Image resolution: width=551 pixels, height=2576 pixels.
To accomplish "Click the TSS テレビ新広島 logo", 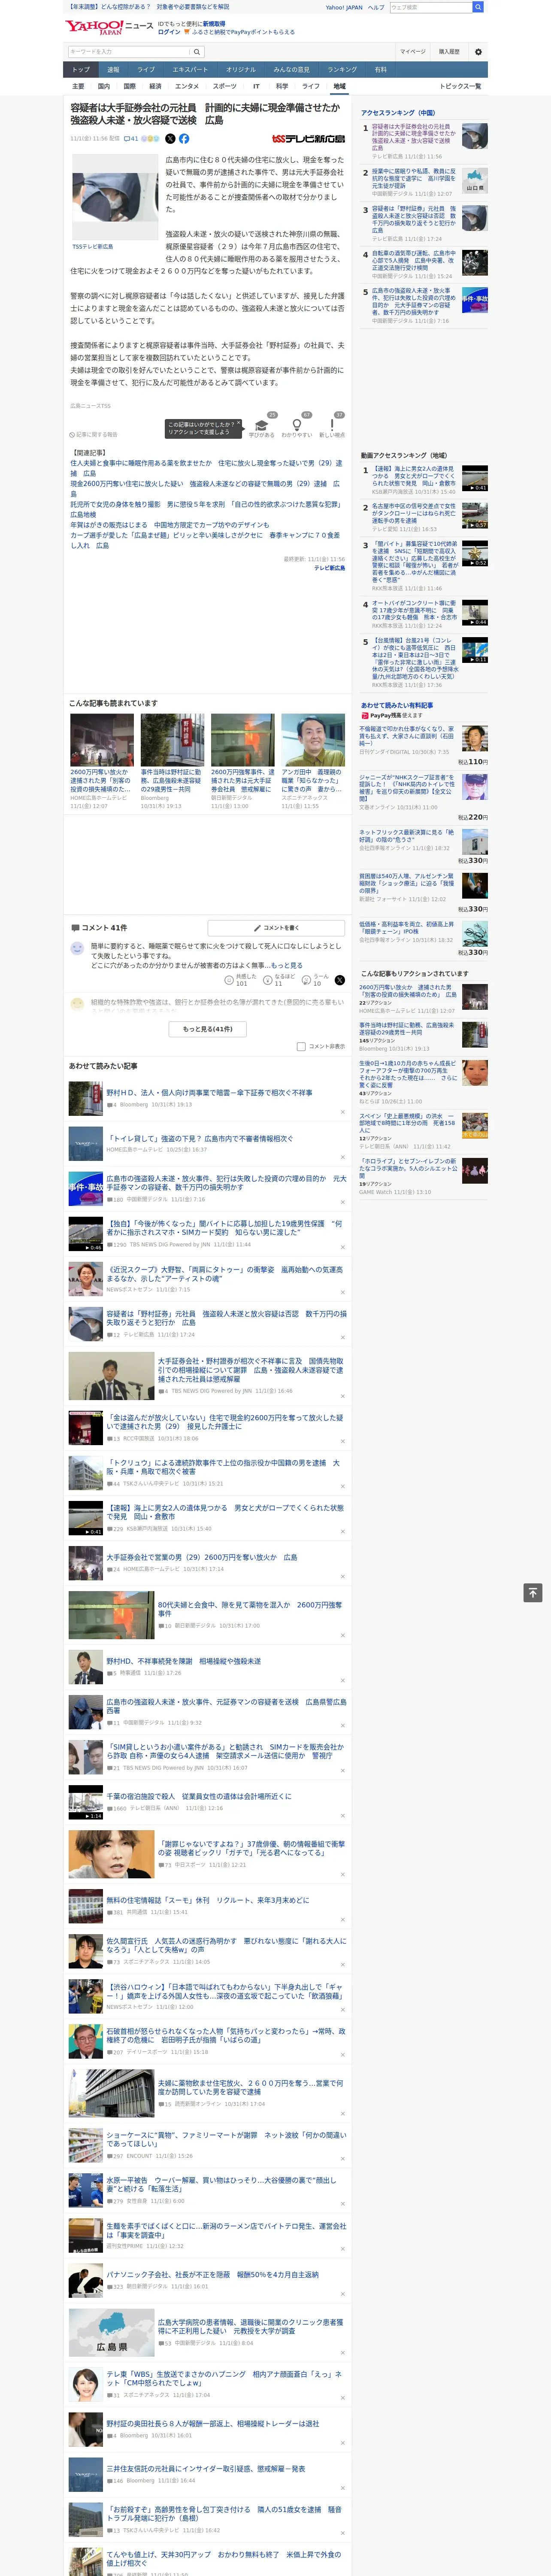I will [309, 139].
